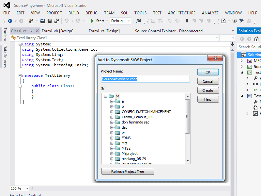
Task: Click the Create button in dialog
Action: pyautogui.click(x=208, y=90)
